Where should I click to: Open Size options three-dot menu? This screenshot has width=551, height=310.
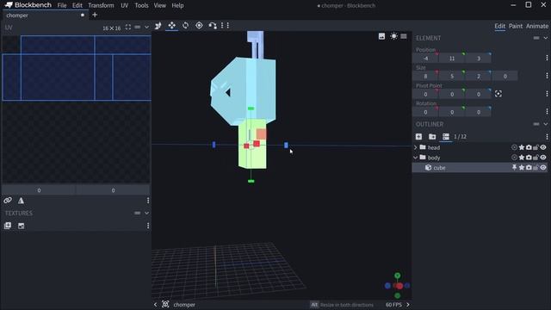pos(547,76)
